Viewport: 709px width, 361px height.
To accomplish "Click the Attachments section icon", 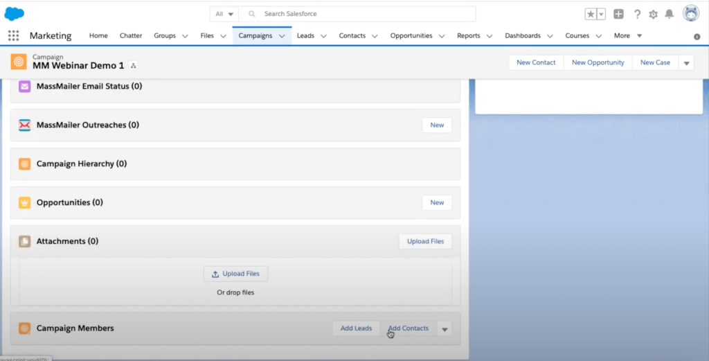I will 24,241.
